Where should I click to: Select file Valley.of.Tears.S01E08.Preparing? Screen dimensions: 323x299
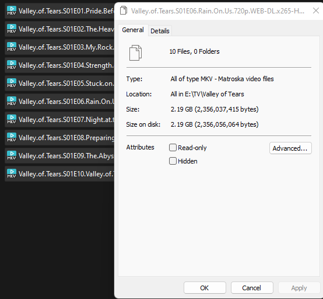(x=59, y=137)
